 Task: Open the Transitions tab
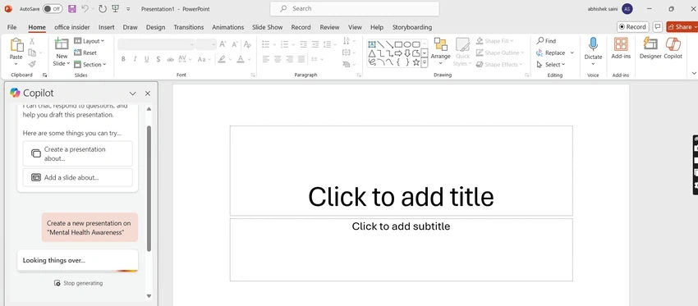(x=188, y=27)
